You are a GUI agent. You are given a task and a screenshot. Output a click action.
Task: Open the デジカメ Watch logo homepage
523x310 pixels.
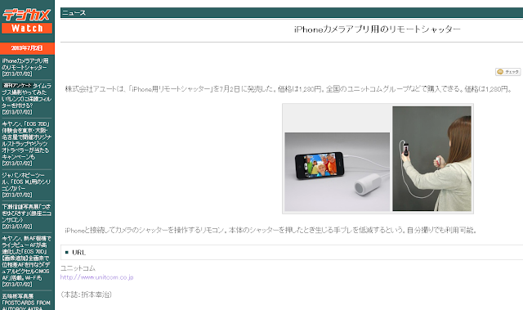(x=27, y=21)
